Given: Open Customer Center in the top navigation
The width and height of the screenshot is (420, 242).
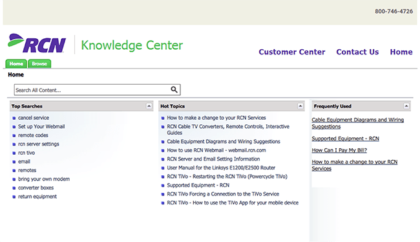Looking at the screenshot, I should (x=292, y=52).
